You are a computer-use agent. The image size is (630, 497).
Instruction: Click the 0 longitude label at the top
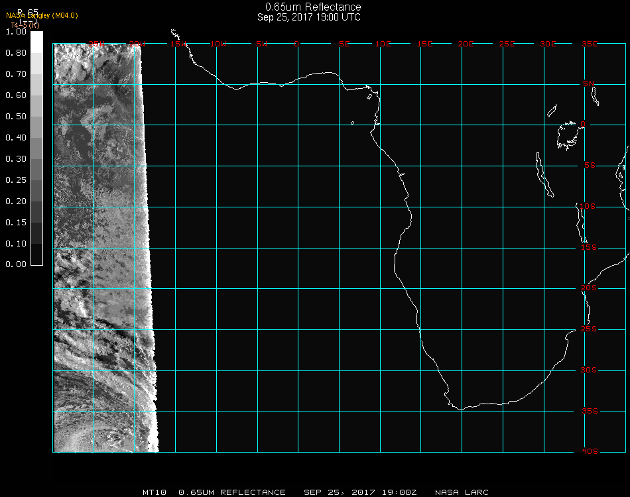[x=296, y=44]
